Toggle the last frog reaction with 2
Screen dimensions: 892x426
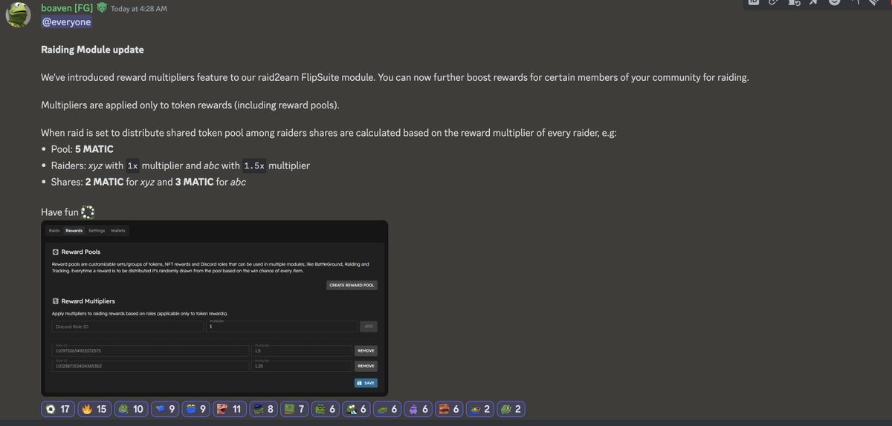point(511,408)
